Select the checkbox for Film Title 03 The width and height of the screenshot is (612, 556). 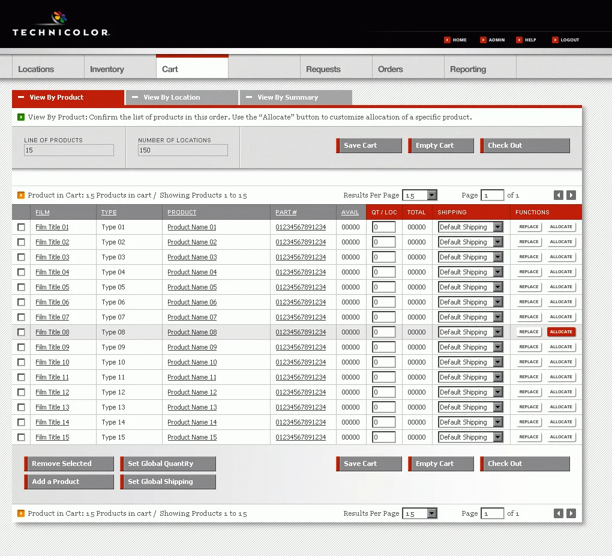(21, 257)
